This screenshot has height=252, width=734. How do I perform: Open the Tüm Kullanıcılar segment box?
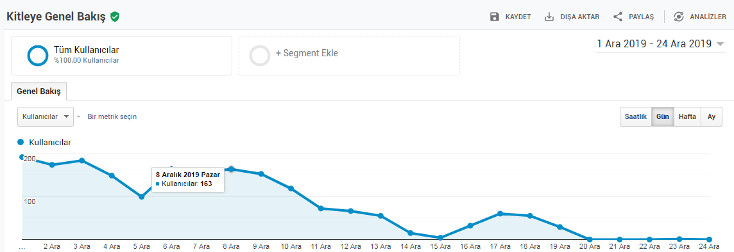coord(122,56)
